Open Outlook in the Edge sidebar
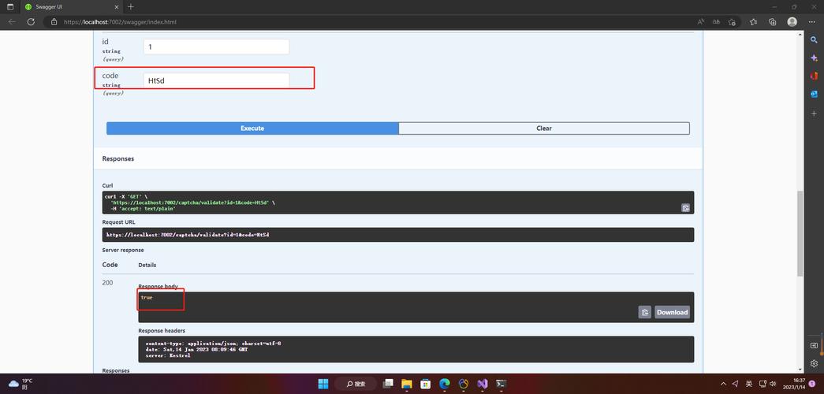The width and height of the screenshot is (824, 394). coord(814,94)
